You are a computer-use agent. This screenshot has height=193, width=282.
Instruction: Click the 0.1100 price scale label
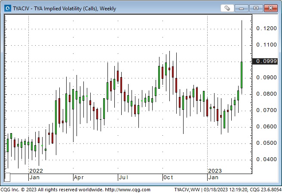[x=267, y=45]
